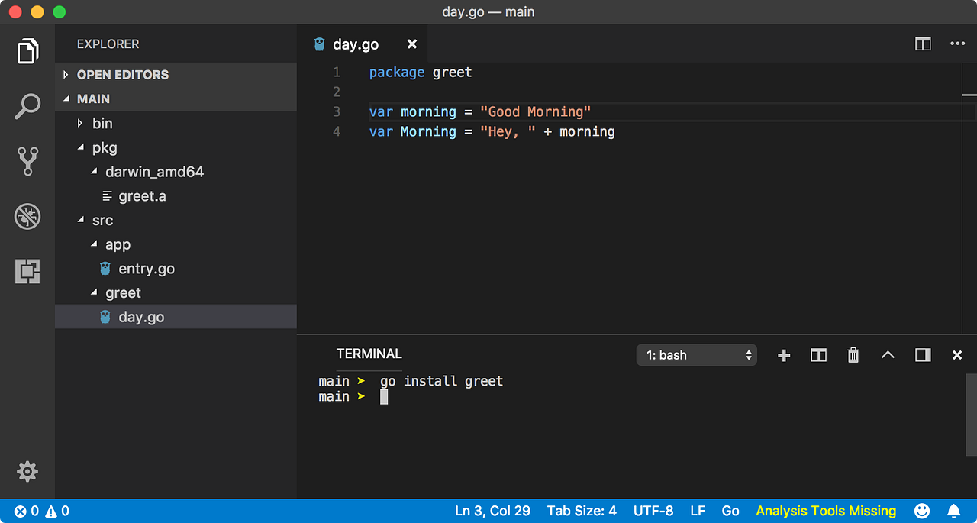Screen dimensions: 977x523
Task: Open the notifications bell in the status bar
Action: pyautogui.click(x=953, y=510)
